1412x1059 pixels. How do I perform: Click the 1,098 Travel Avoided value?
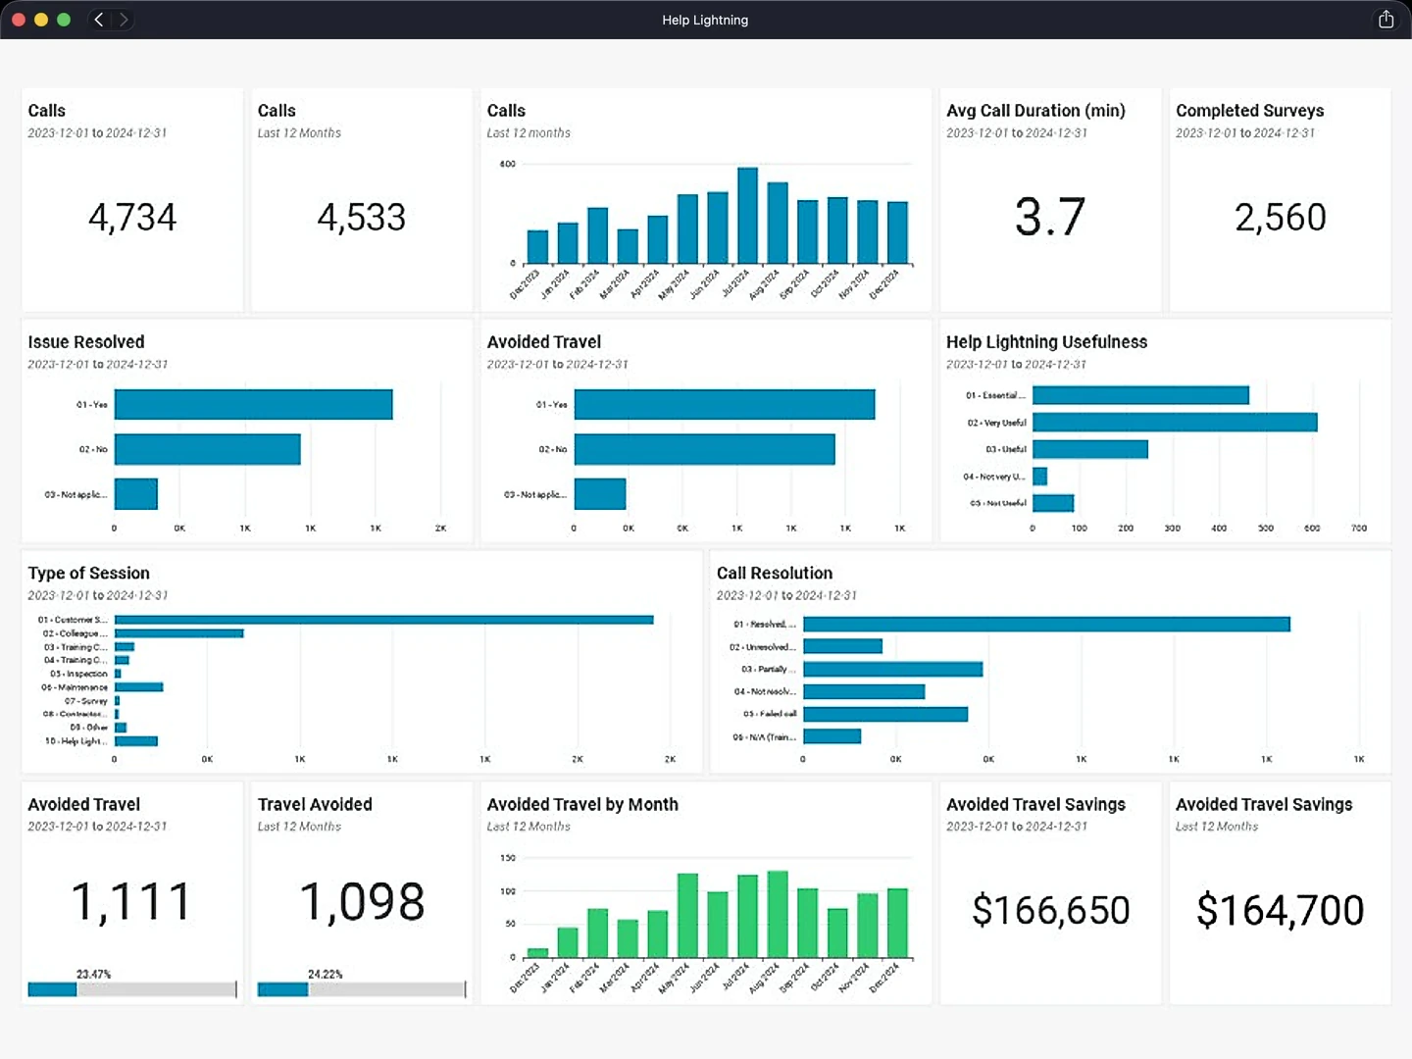(362, 902)
